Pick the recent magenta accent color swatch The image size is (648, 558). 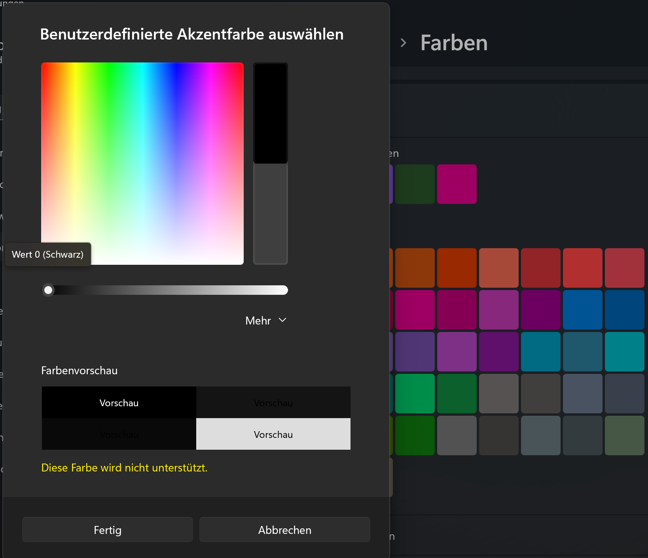click(457, 184)
